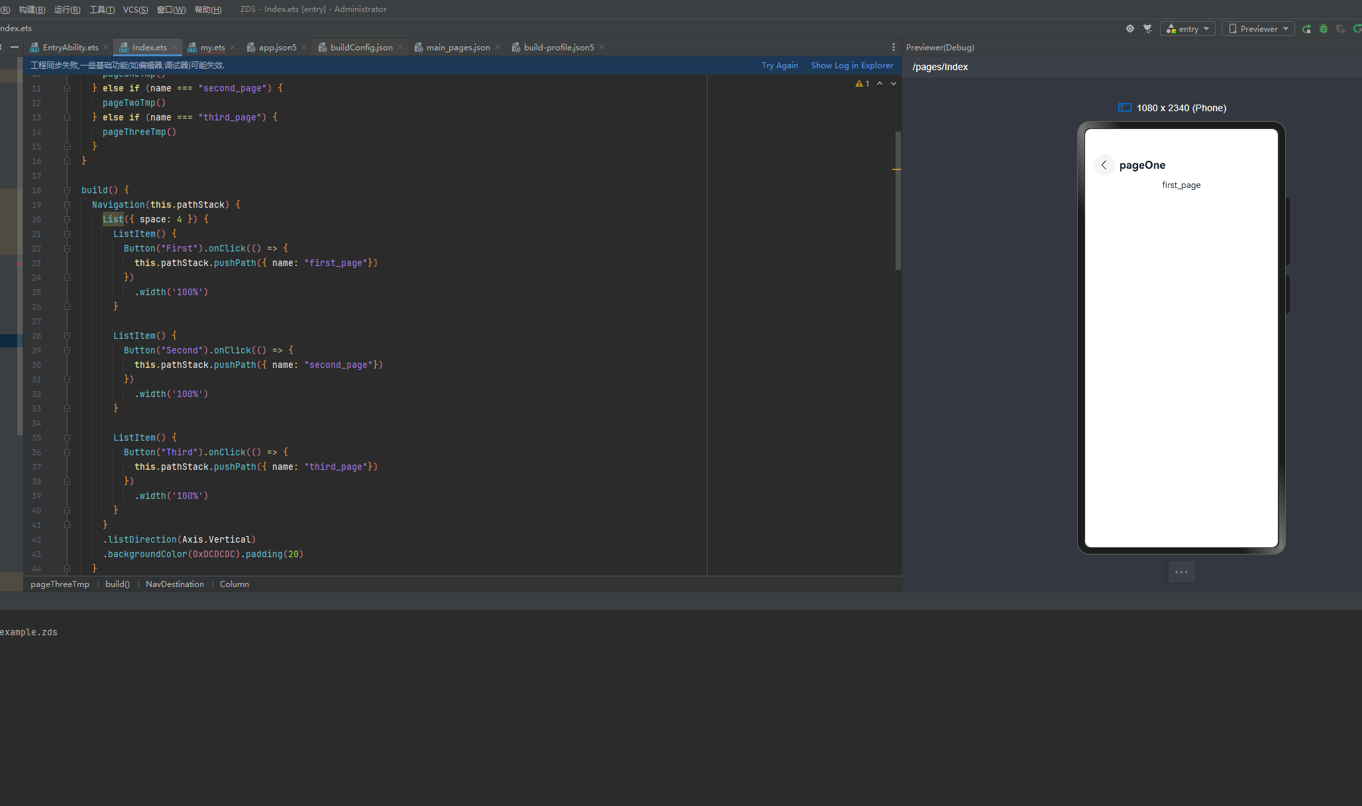Open the previewer three-dots more options

click(1181, 572)
